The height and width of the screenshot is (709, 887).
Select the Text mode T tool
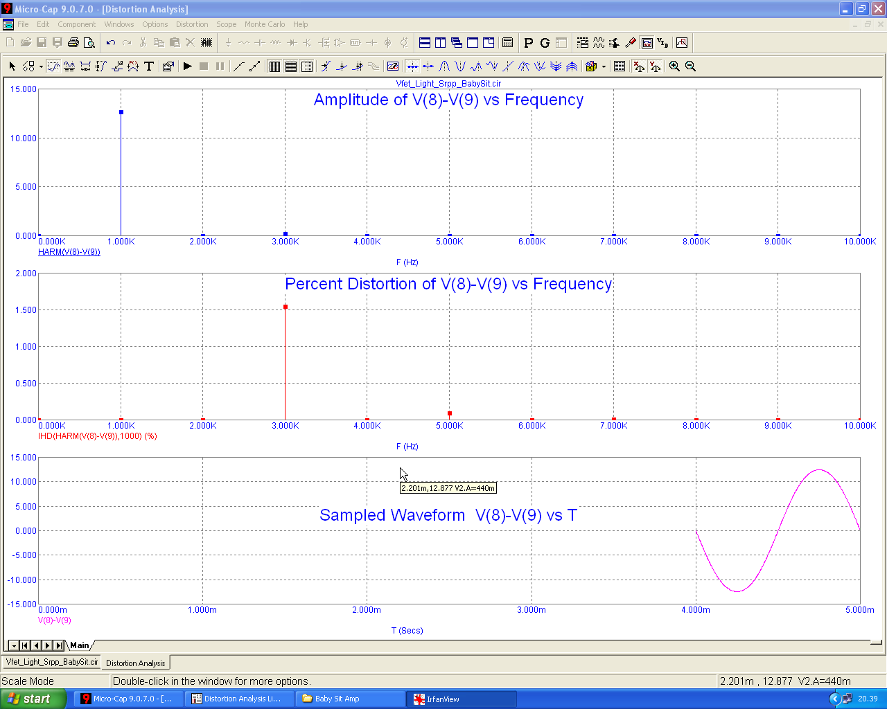pyautogui.click(x=149, y=66)
